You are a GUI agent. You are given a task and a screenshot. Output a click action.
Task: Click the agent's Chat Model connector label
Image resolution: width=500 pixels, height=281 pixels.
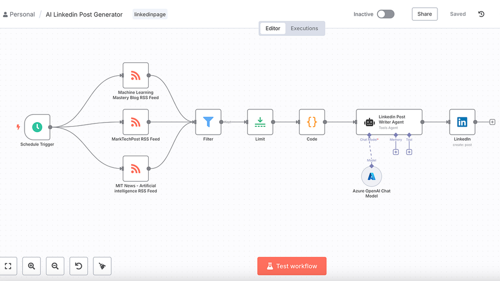pyautogui.click(x=369, y=140)
